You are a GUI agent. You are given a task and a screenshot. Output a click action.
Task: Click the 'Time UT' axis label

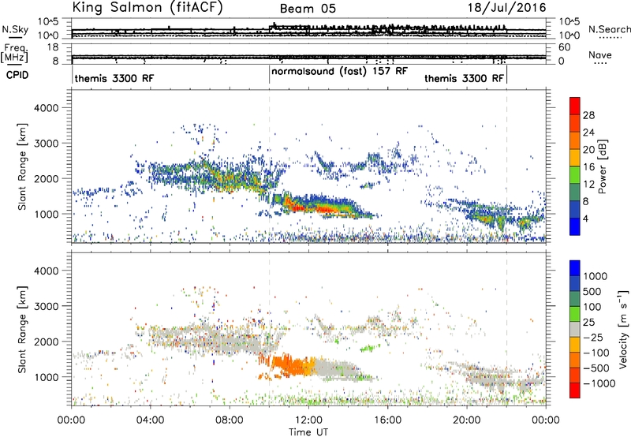[x=308, y=432]
